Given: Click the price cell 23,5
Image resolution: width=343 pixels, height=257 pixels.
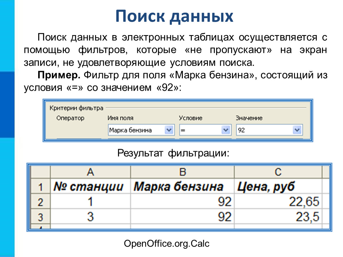Looking at the screenshot, I should coord(278,217).
